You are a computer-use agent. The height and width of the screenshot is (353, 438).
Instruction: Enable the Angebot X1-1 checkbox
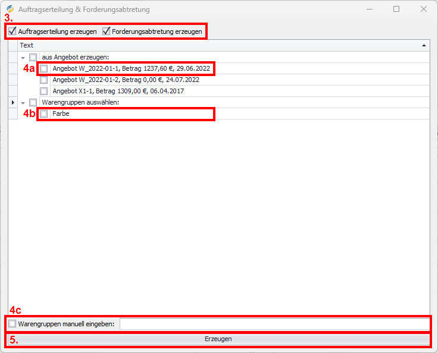point(44,92)
